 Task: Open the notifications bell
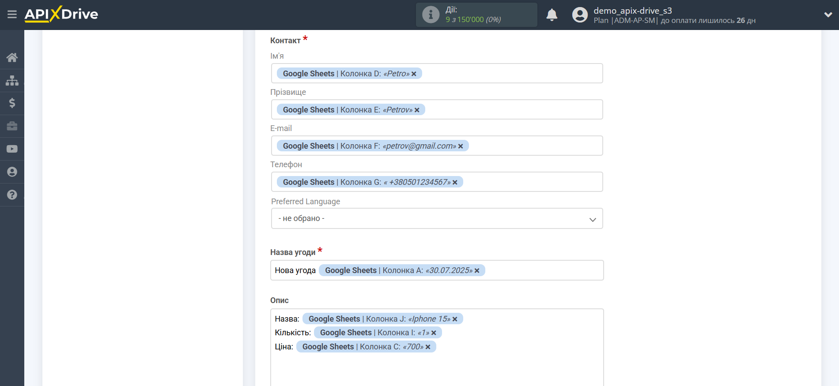point(552,15)
